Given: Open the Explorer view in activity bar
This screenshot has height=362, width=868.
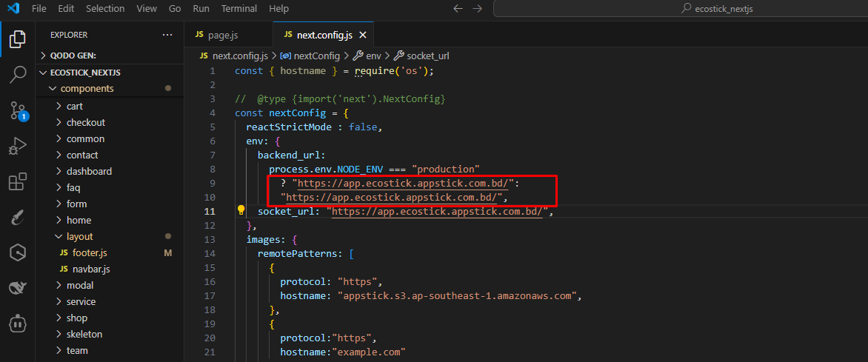Looking at the screenshot, I should coord(18,39).
